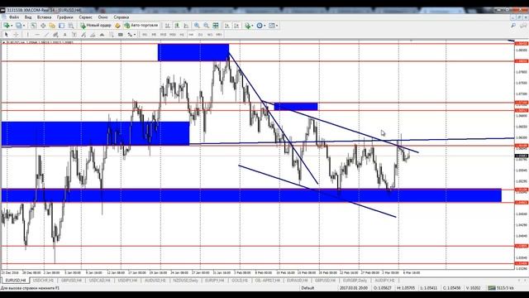Open the search magnifier at top right
The height and width of the screenshot is (298, 529).
[513, 26]
